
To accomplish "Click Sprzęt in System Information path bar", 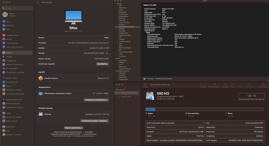I will pyautogui.click(x=150, y=79).
